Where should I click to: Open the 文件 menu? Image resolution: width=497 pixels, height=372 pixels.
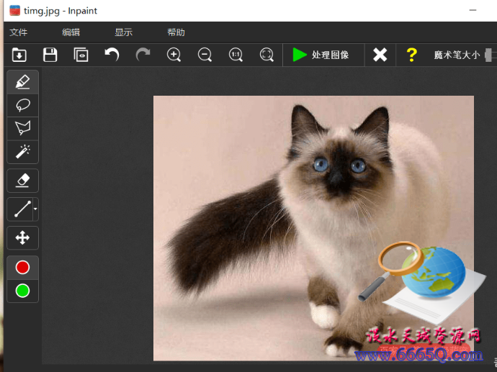tap(19, 32)
